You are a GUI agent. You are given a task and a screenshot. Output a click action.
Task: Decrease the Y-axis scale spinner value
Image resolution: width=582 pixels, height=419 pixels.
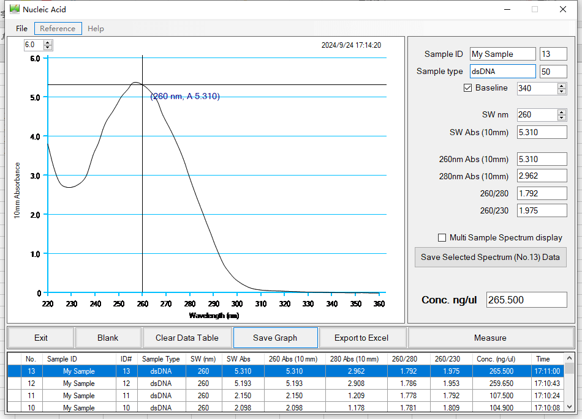pos(48,48)
